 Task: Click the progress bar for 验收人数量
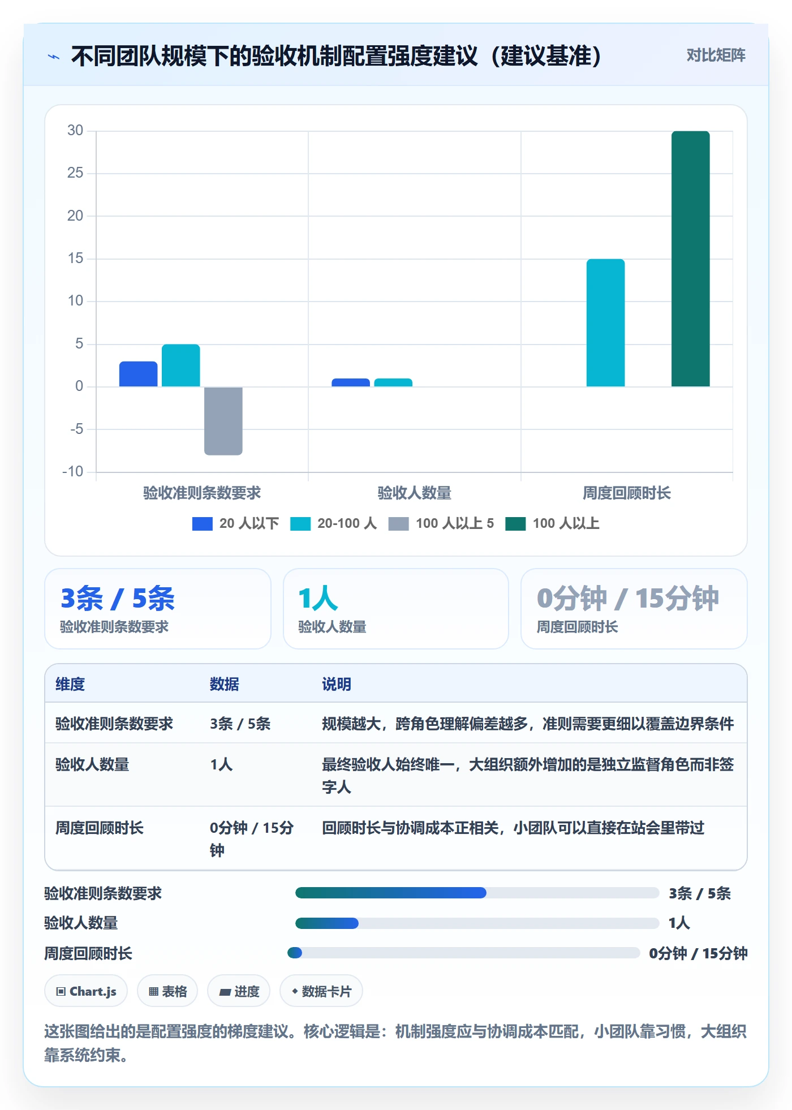click(x=477, y=923)
